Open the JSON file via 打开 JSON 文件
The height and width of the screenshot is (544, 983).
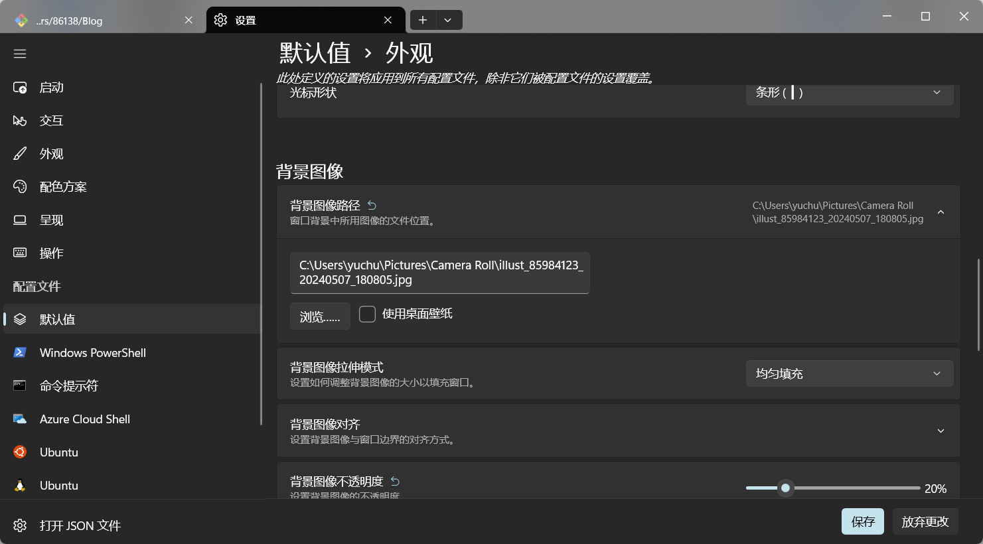pos(133,525)
